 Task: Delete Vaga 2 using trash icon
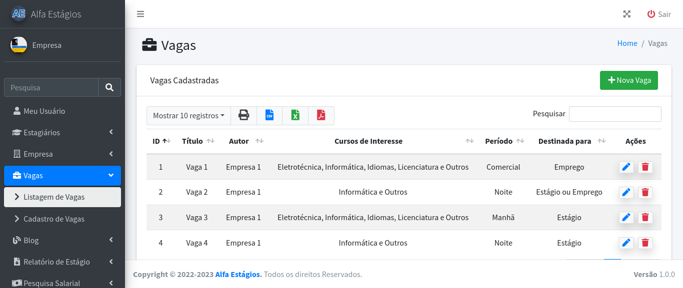click(645, 192)
